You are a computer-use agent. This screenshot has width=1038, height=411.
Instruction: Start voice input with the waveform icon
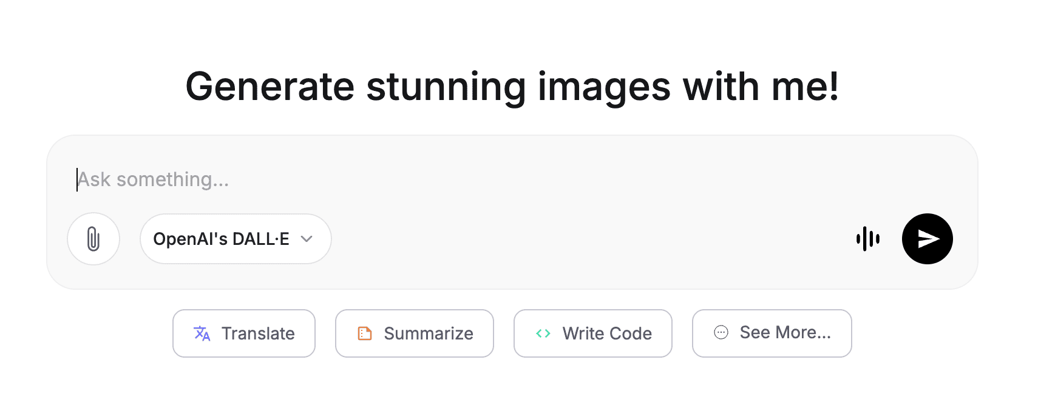click(868, 239)
